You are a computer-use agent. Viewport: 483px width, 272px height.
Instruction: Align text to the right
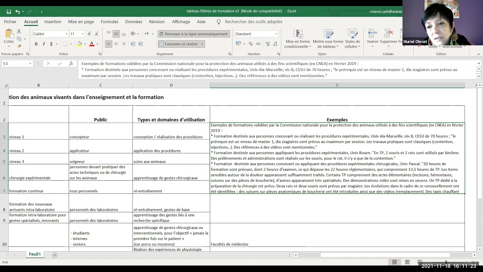tap(124, 44)
